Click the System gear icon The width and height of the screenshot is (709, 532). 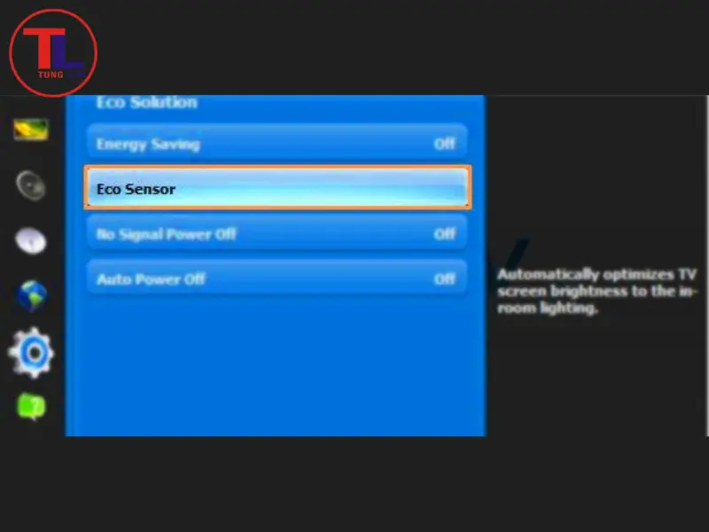tap(31, 352)
